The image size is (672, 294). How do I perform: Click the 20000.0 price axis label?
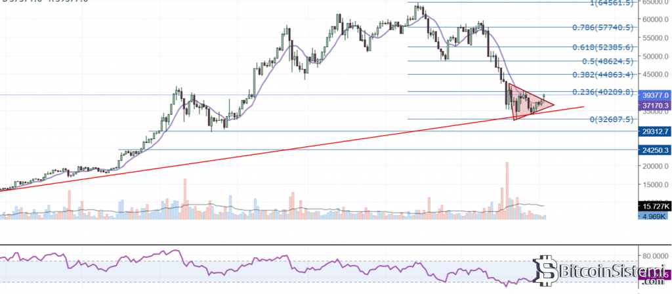(654, 166)
